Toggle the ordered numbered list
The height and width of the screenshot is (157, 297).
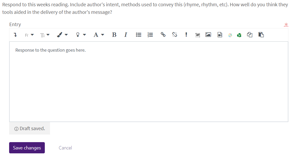pos(150,34)
